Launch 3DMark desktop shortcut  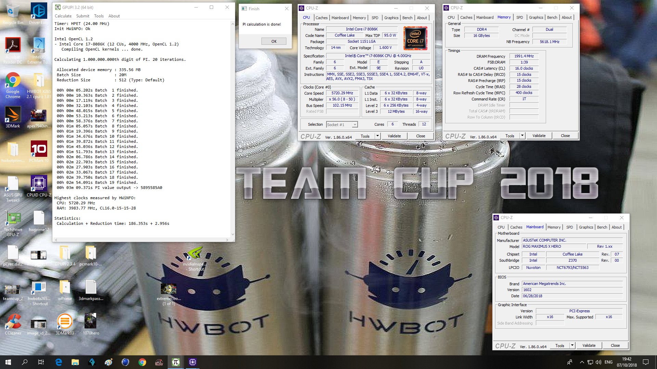pos(13,118)
